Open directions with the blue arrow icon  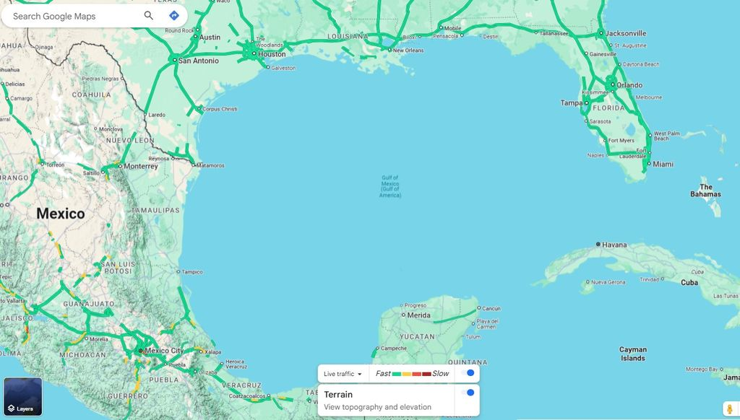point(174,16)
